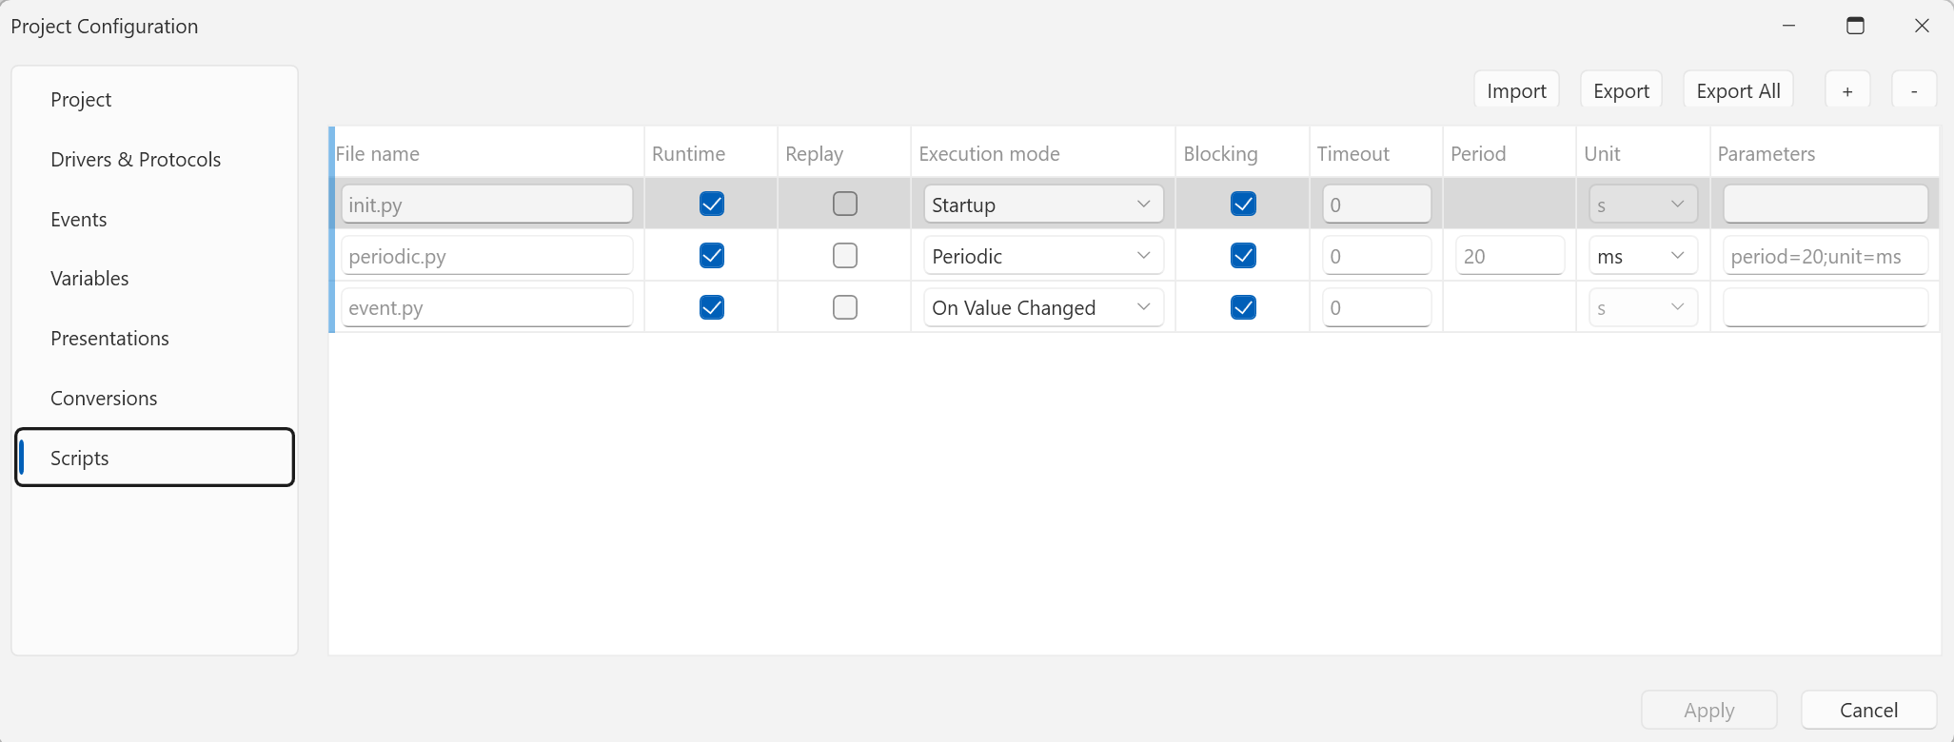Uncheck Blocking for periodic.py
This screenshot has height=742, width=1954.
1243,255
